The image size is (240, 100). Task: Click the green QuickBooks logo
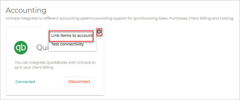pyautogui.click(x=21, y=47)
